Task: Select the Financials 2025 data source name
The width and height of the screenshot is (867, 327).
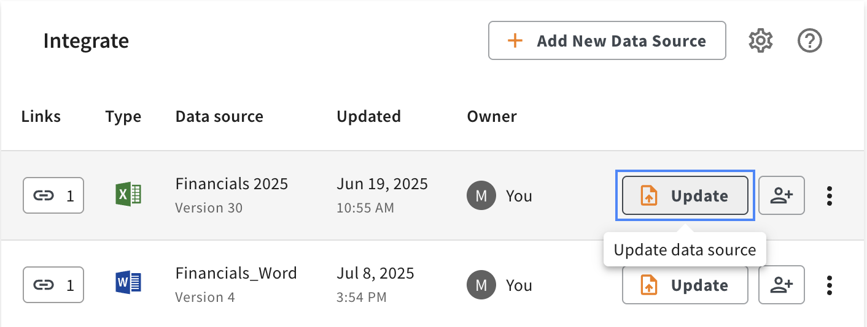Action: click(231, 184)
